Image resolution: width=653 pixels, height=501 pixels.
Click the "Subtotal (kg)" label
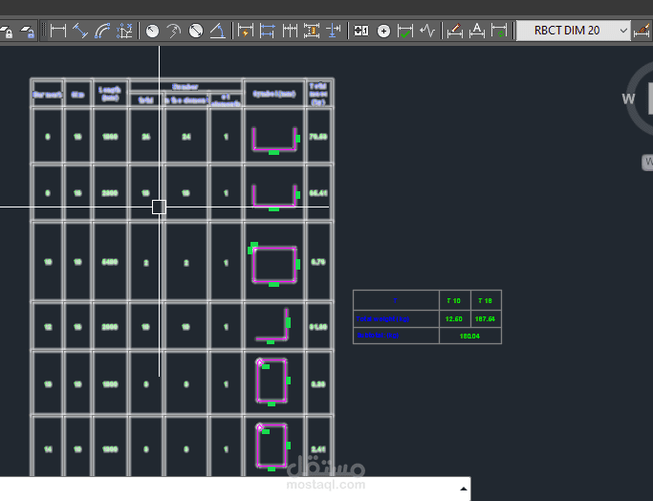(x=378, y=336)
